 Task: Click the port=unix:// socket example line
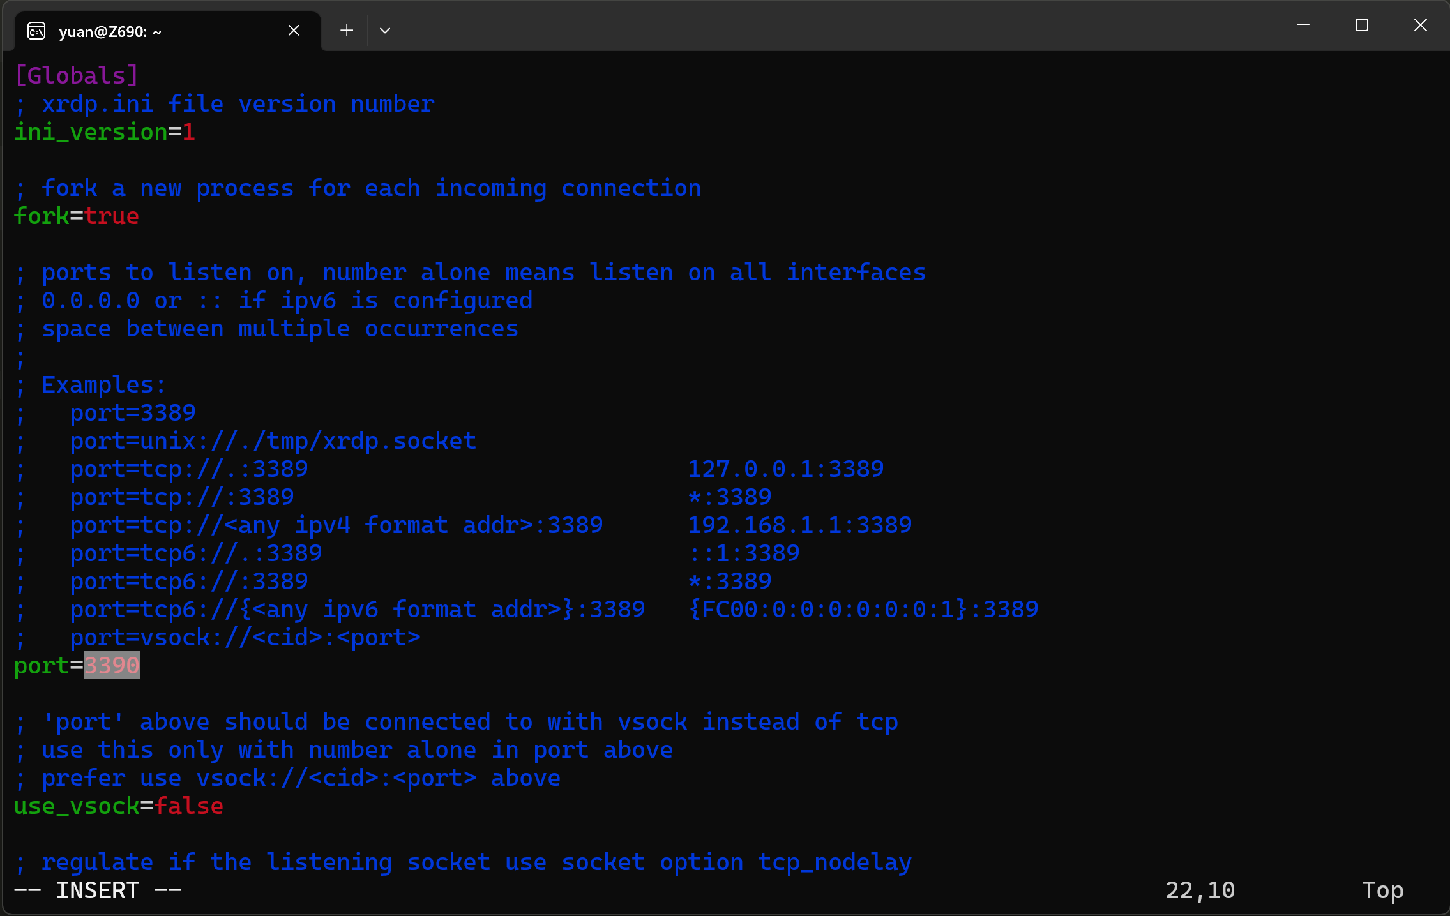273,440
